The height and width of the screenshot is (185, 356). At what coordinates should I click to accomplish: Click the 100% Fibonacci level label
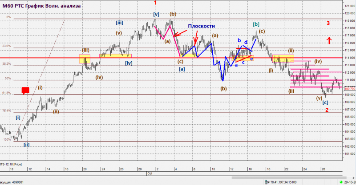[7, 139]
